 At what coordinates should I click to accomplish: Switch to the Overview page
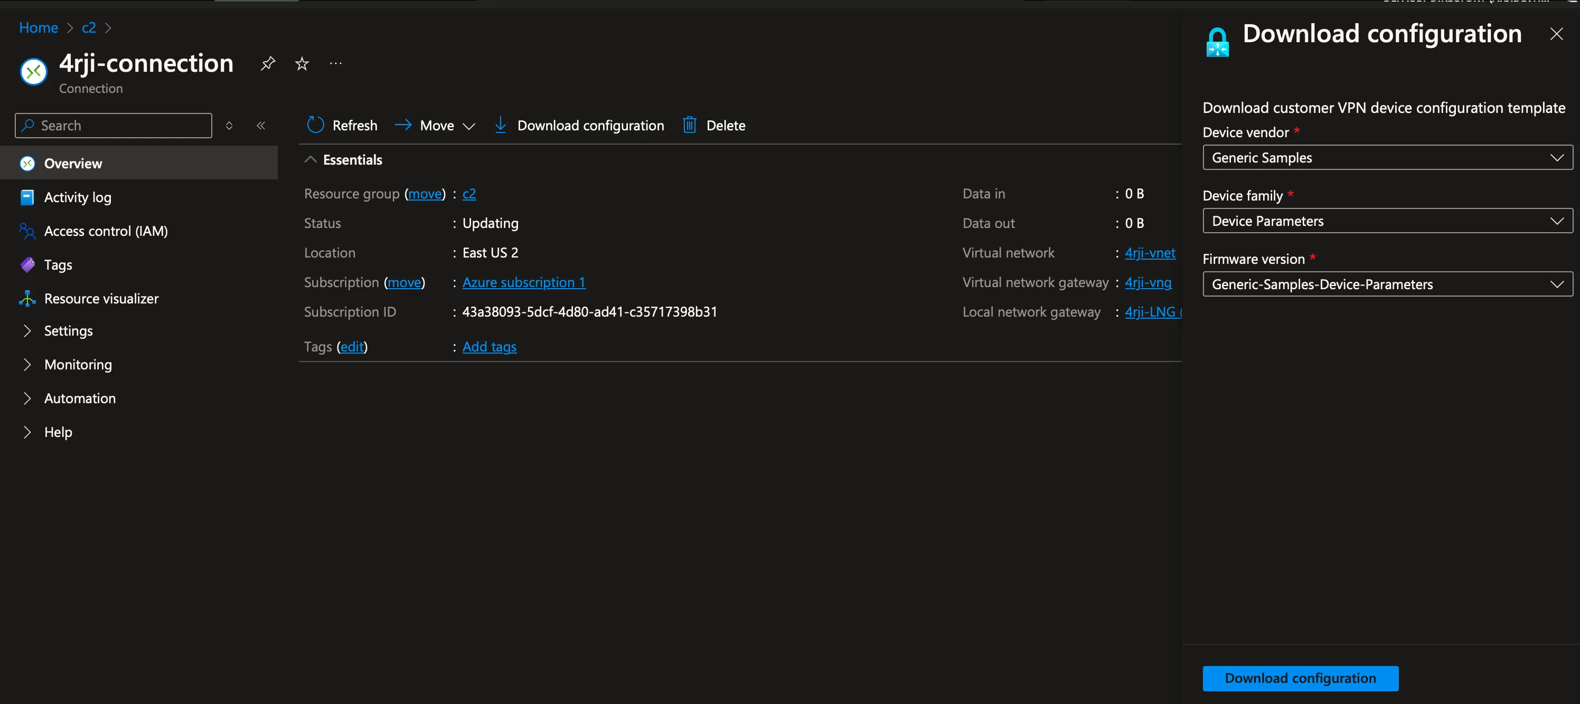pos(72,163)
